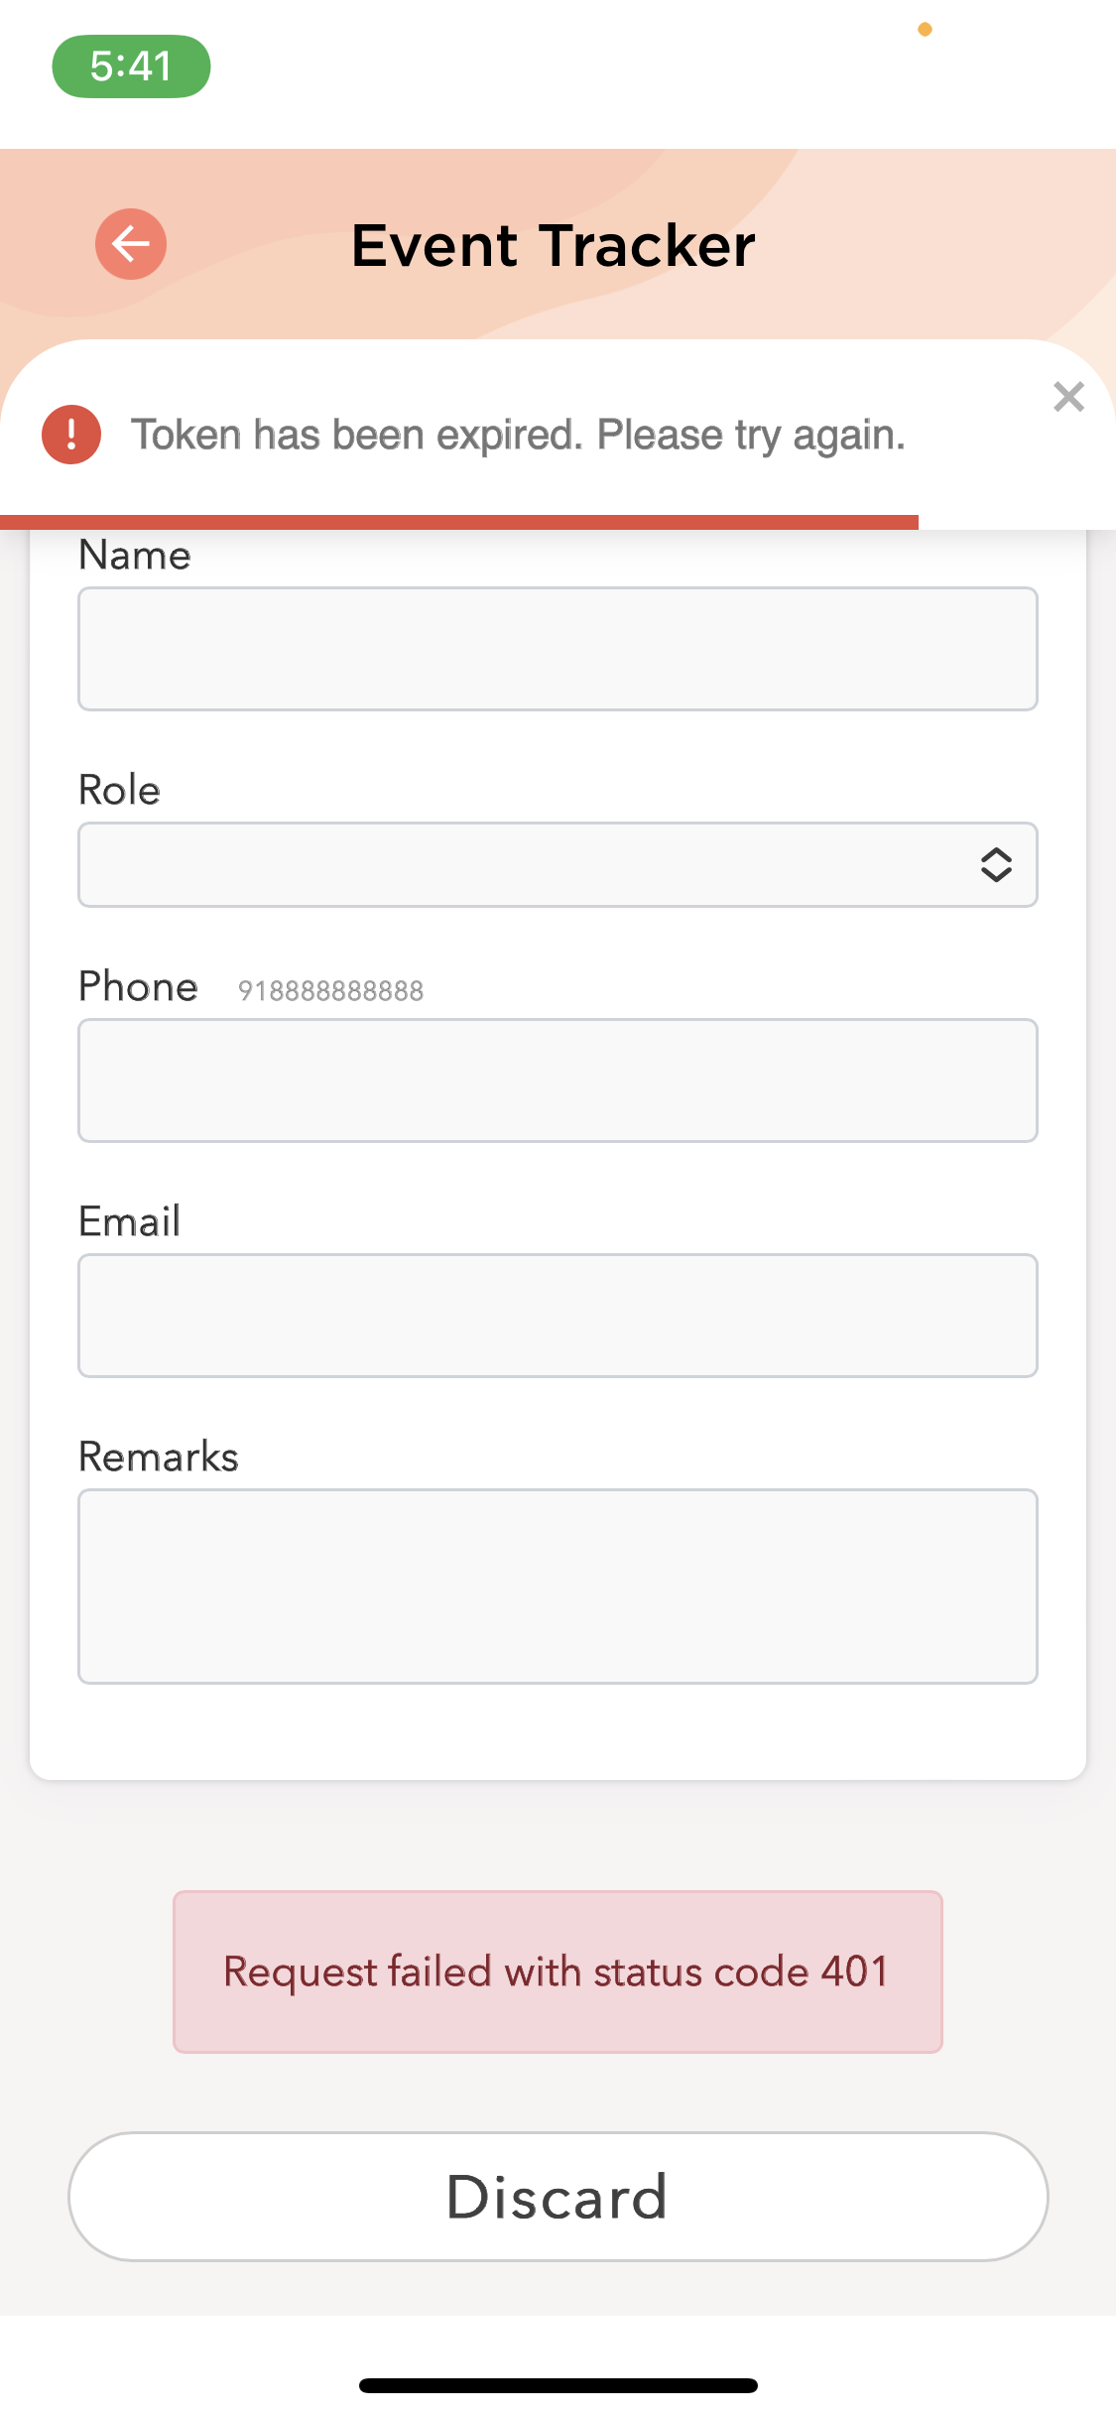Click the Remarks field label
Image resolution: width=1116 pixels, height=2417 pixels.
(x=159, y=1457)
